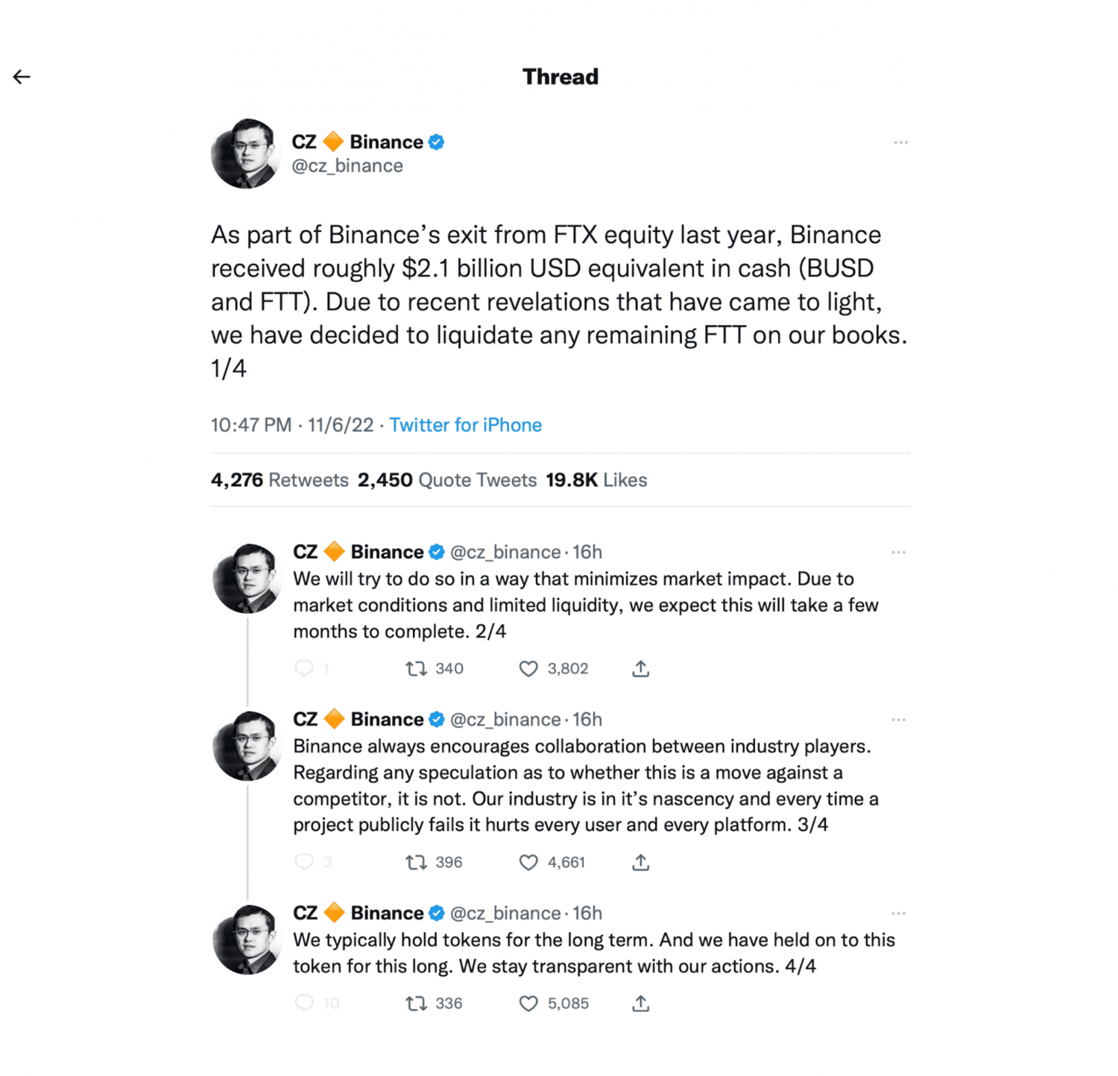Share the tweet ending in 2/4
Screen dimensions: 1118x1076
639,669
